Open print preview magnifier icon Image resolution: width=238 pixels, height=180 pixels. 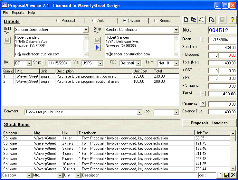(x=212, y=20)
